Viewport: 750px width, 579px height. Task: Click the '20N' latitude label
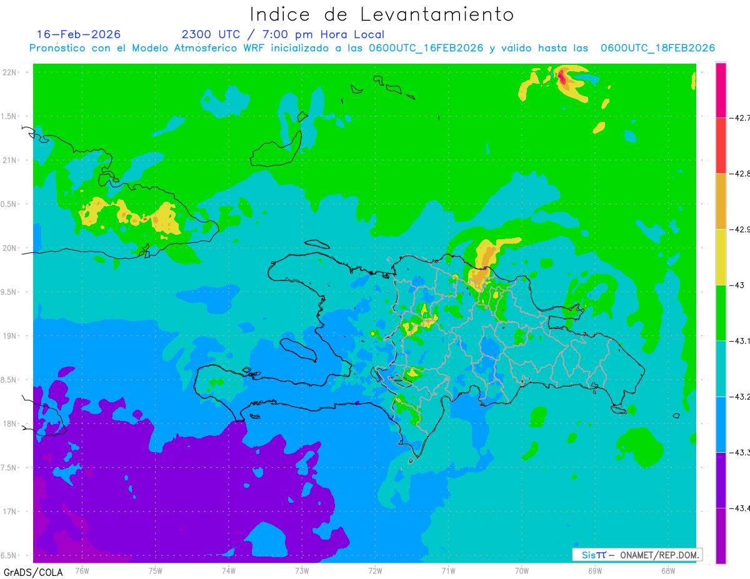(x=9, y=248)
